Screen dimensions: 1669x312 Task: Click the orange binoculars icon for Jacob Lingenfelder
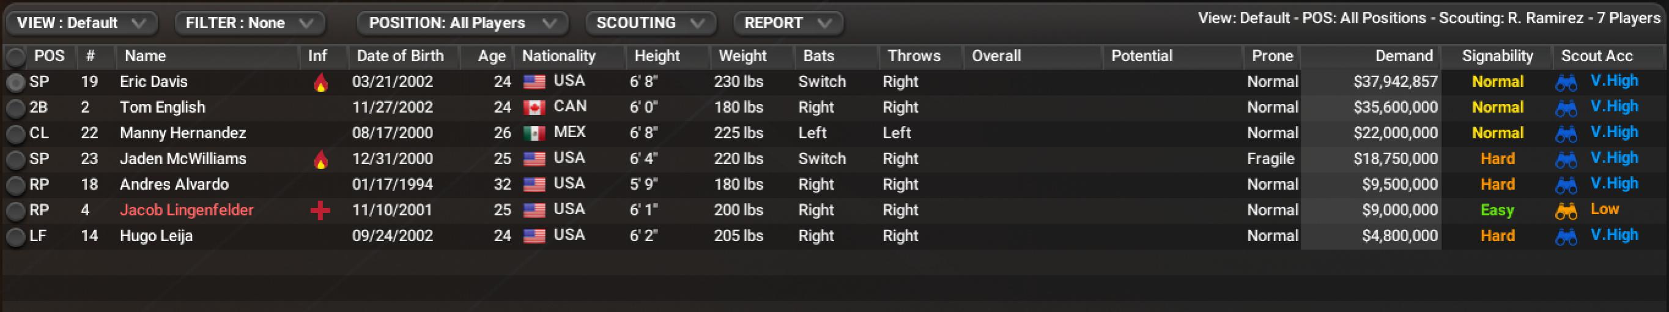click(1566, 211)
